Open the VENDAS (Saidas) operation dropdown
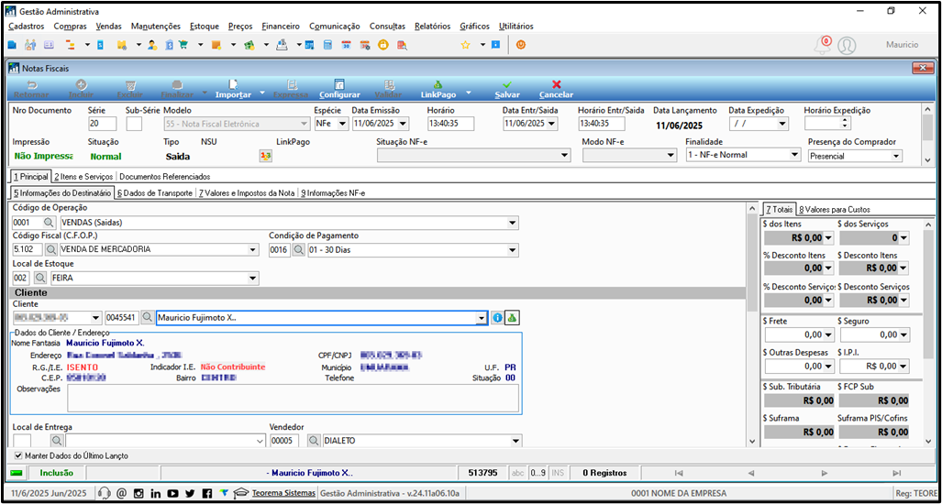The image size is (942, 504). (513, 223)
